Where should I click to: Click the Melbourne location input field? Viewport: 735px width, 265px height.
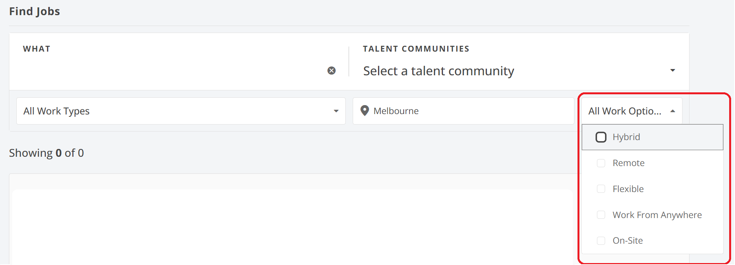[467, 111]
